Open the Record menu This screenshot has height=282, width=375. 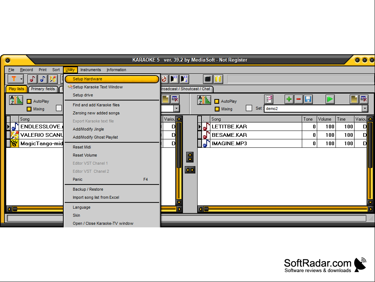click(26, 70)
